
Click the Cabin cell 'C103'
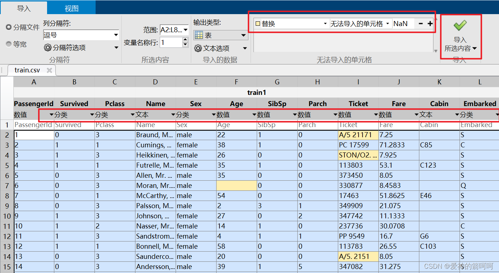pos(440,247)
